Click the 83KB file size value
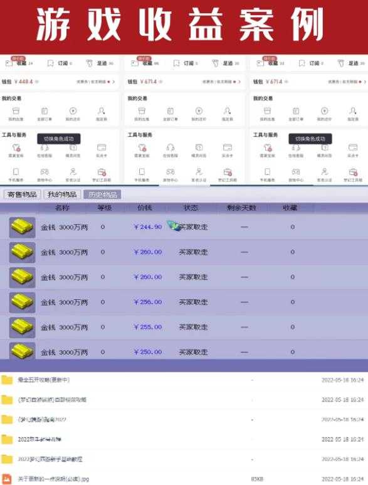 [257, 479]
